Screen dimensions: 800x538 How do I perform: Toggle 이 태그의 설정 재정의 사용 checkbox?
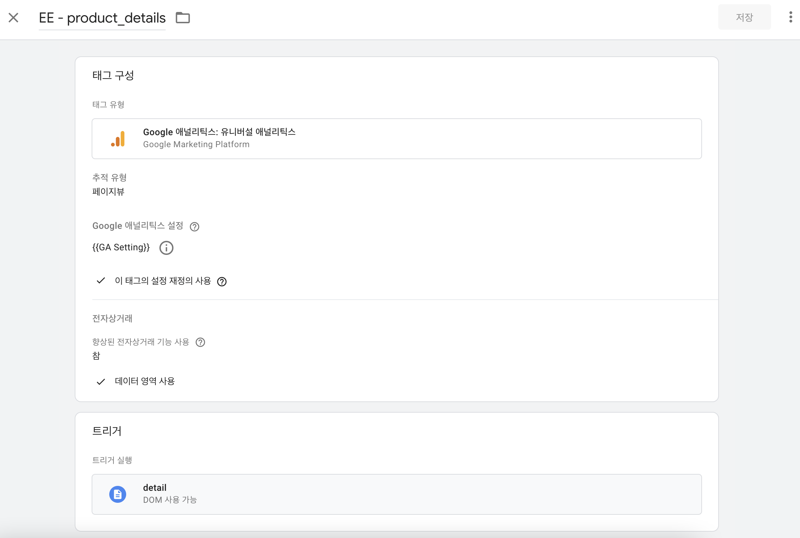coord(101,281)
